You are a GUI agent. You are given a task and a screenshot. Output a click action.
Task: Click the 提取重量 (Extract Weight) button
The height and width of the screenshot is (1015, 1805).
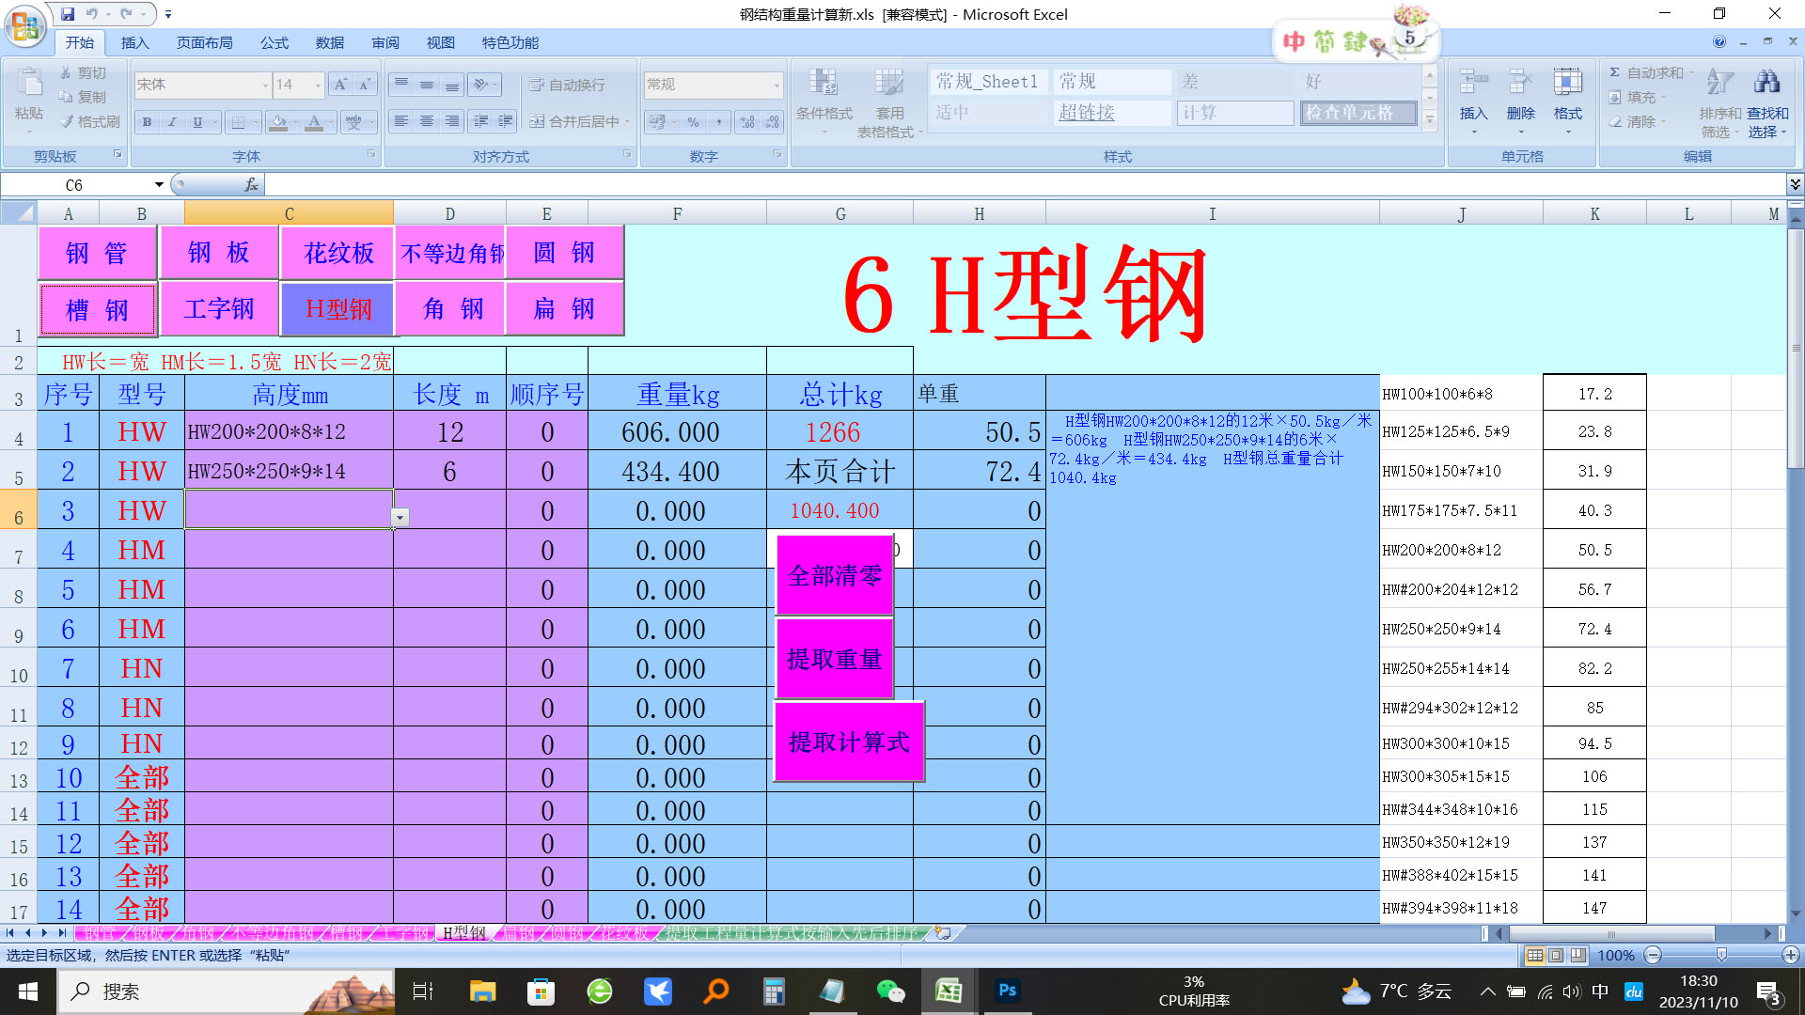[834, 659]
